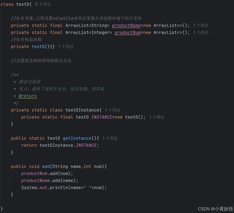Click the usages hint after INSTANCE field declaration
The height and width of the screenshot is (213, 234).
pos(157,117)
